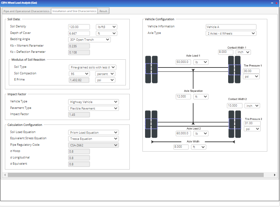Image resolution: width=280 pixels, height=208 pixels.
Task: Click the Soil Density value field
Action: 79,27
